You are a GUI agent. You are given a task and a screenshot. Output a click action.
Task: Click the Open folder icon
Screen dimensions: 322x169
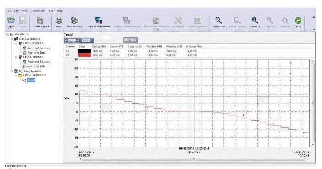click(x=11, y=21)
